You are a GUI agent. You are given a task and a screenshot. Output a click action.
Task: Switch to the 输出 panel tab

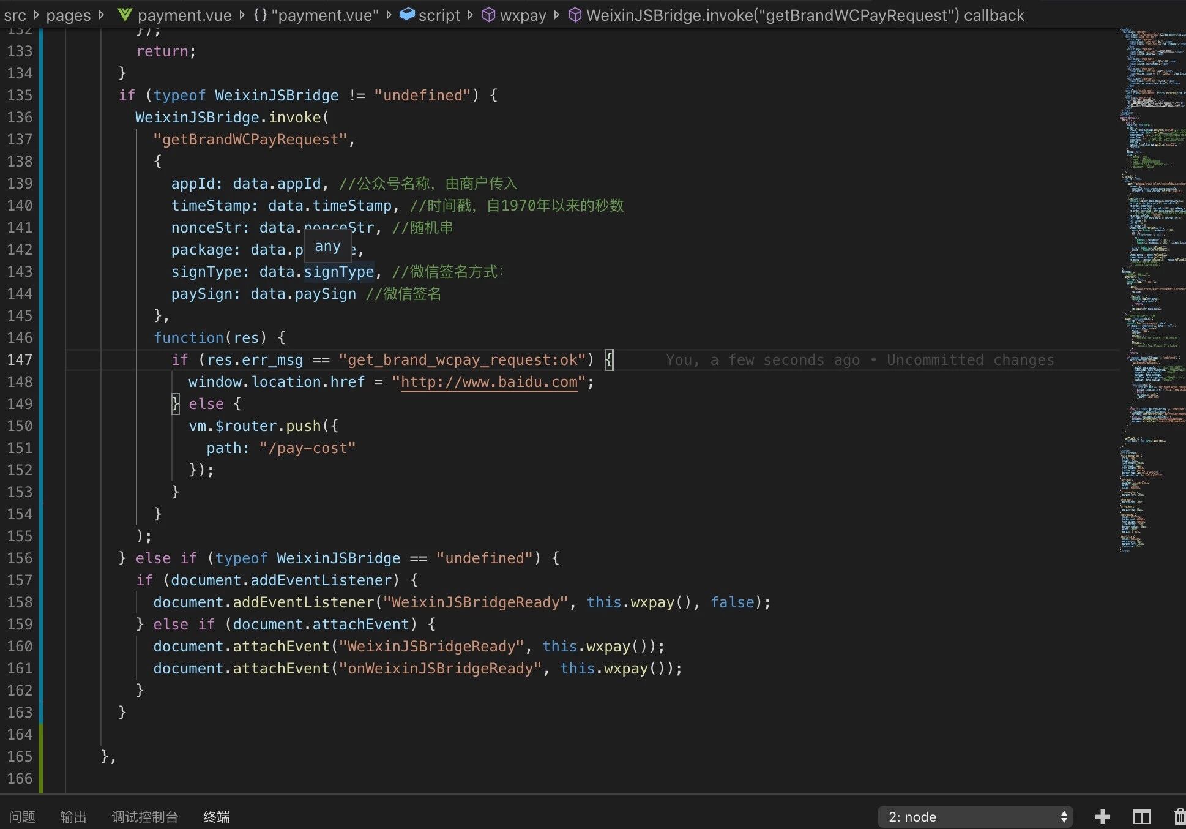(73, 817)
